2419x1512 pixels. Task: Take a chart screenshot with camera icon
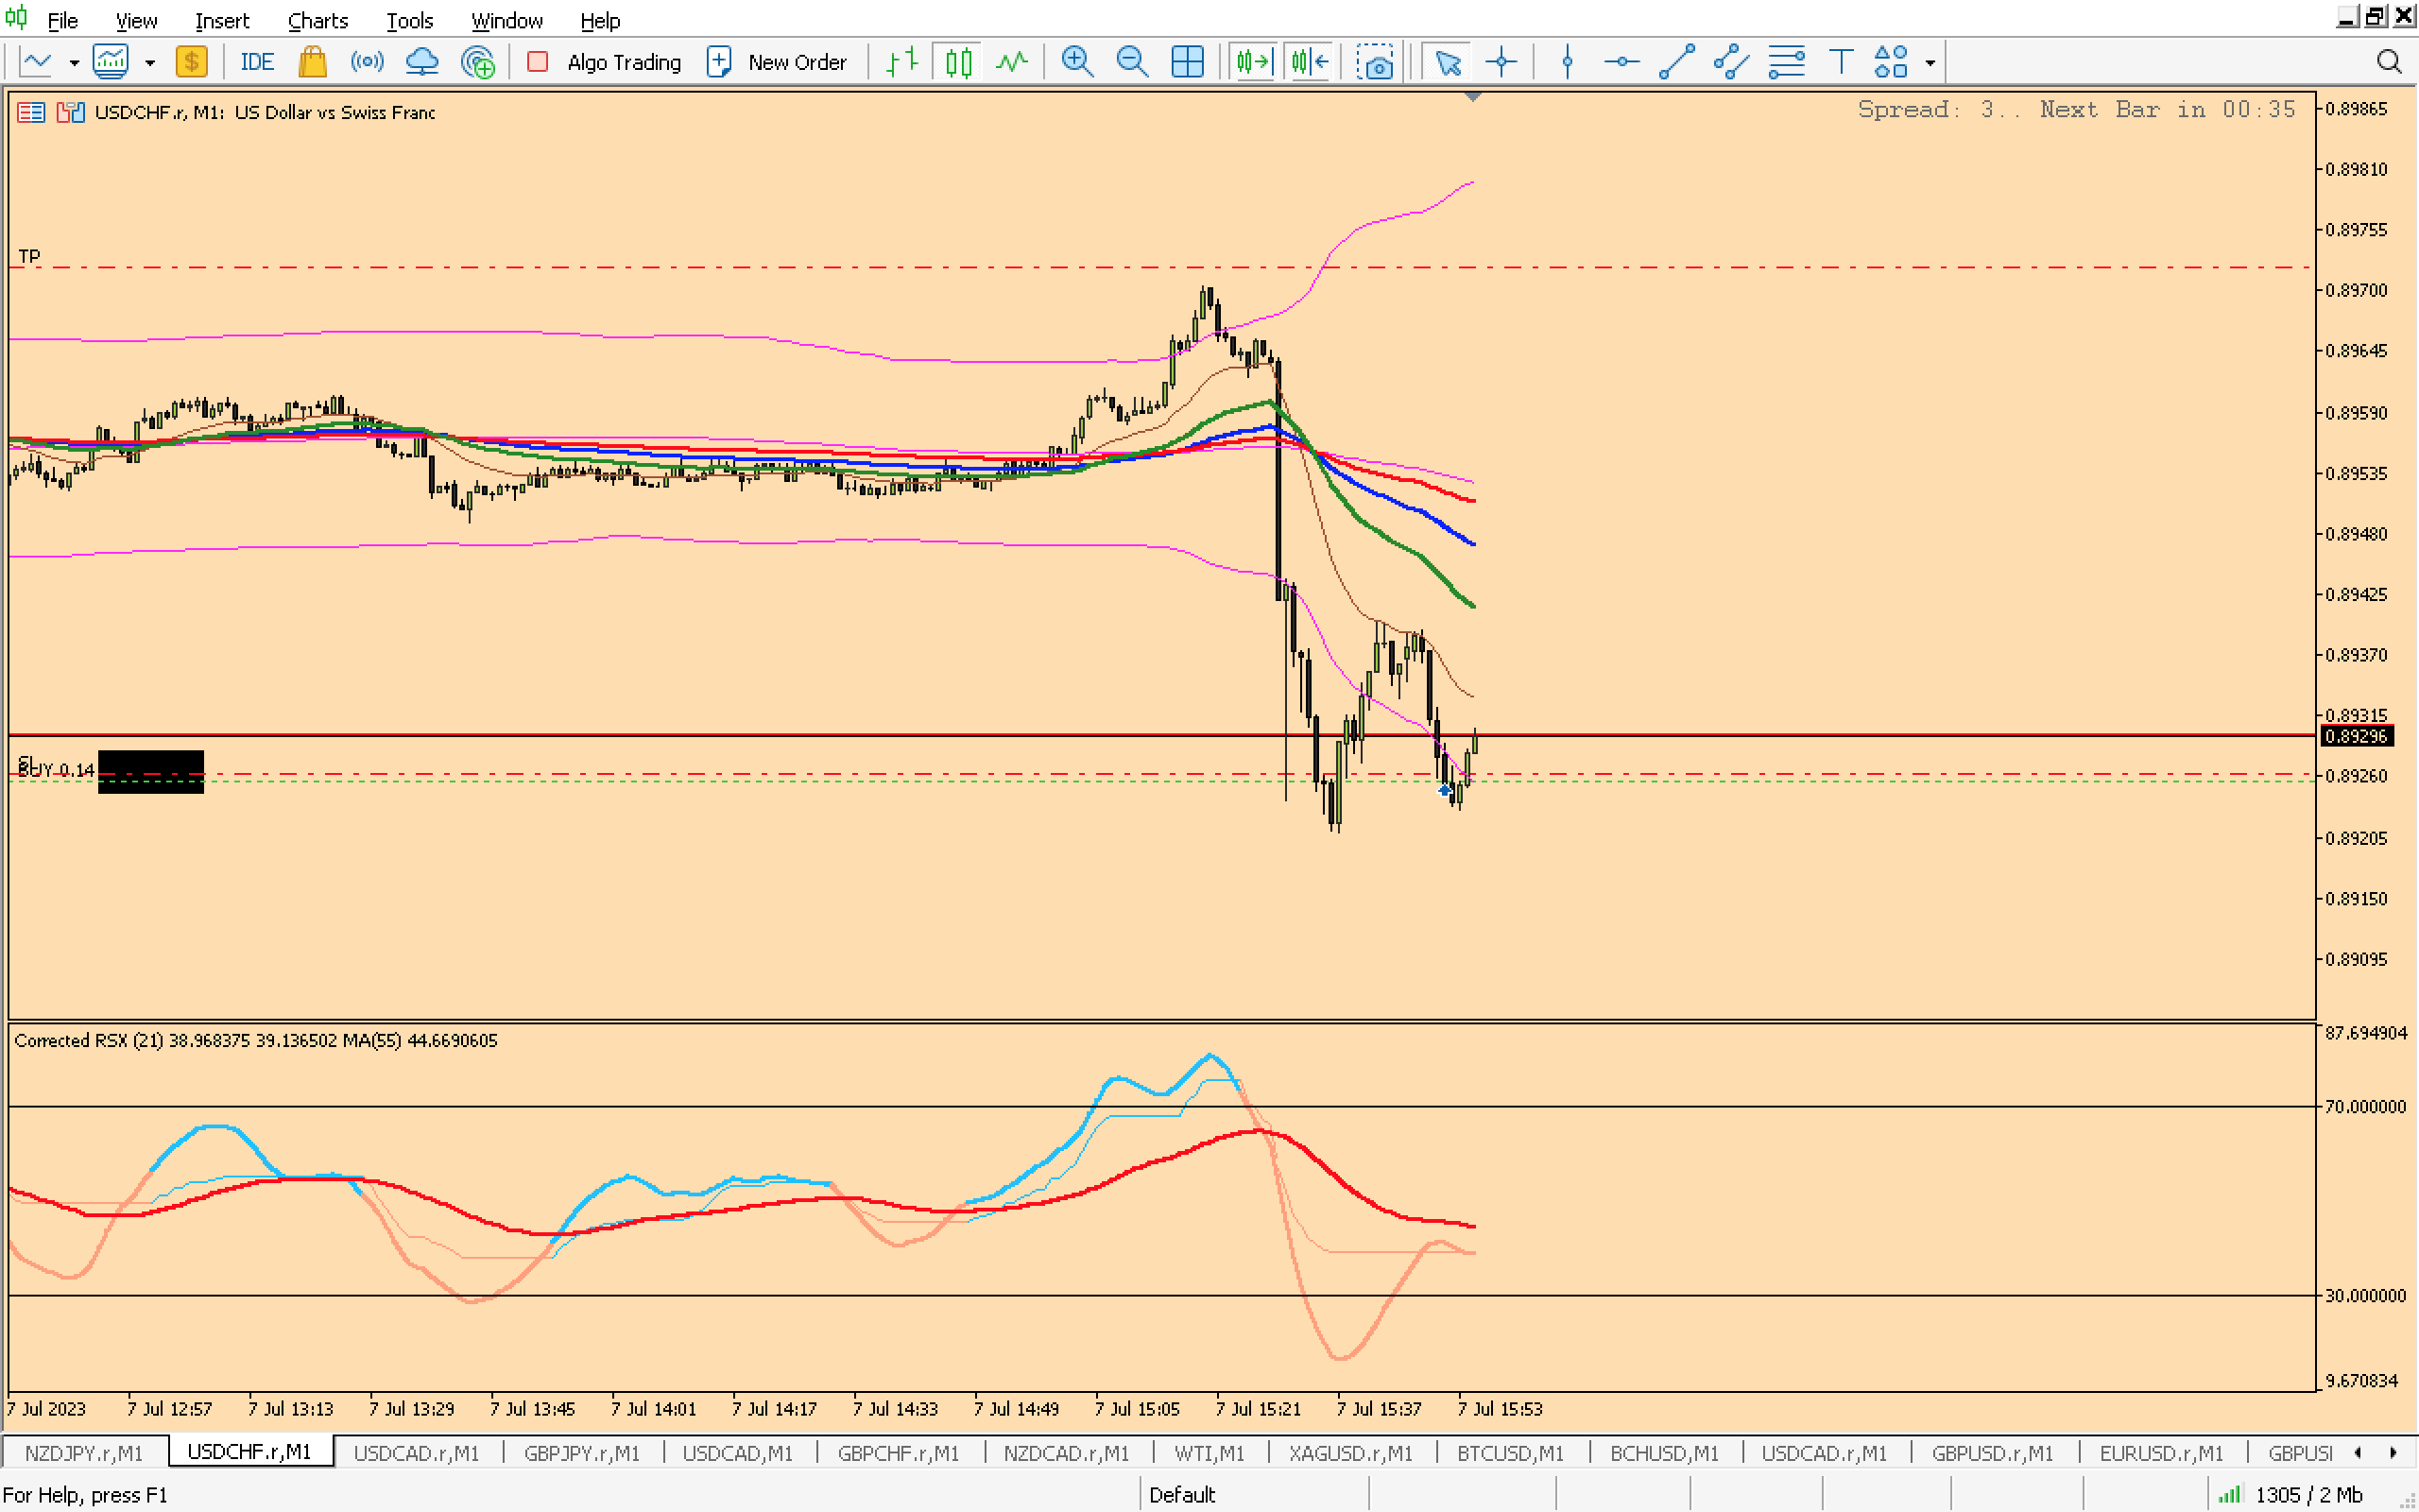coord(1376,62)
